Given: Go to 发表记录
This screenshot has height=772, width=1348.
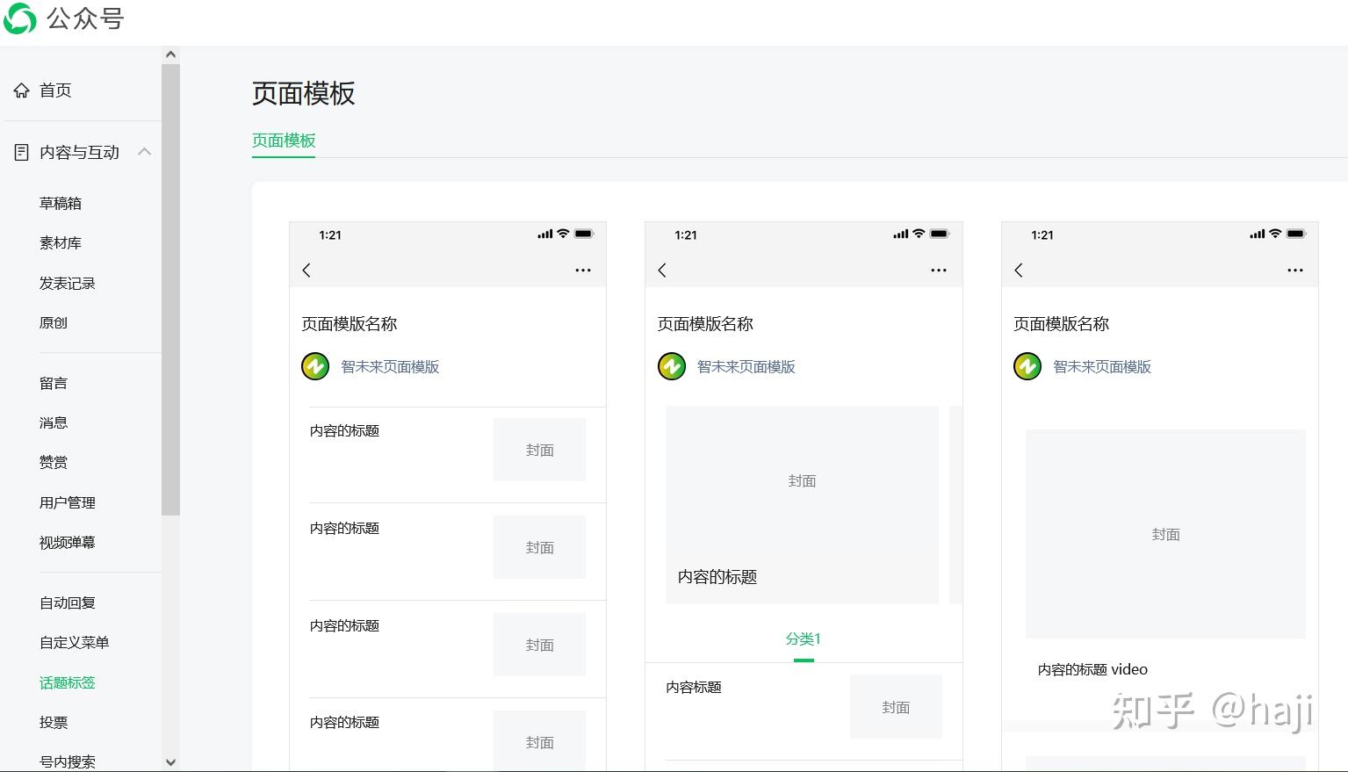Looking at the screenshot, I should coord(68,283).
